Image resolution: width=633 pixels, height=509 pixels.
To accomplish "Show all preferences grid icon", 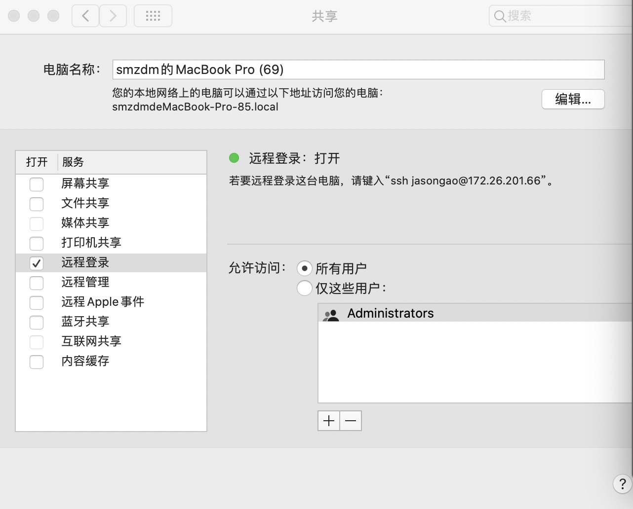I will pyautogui.click(x=153, y=16).
